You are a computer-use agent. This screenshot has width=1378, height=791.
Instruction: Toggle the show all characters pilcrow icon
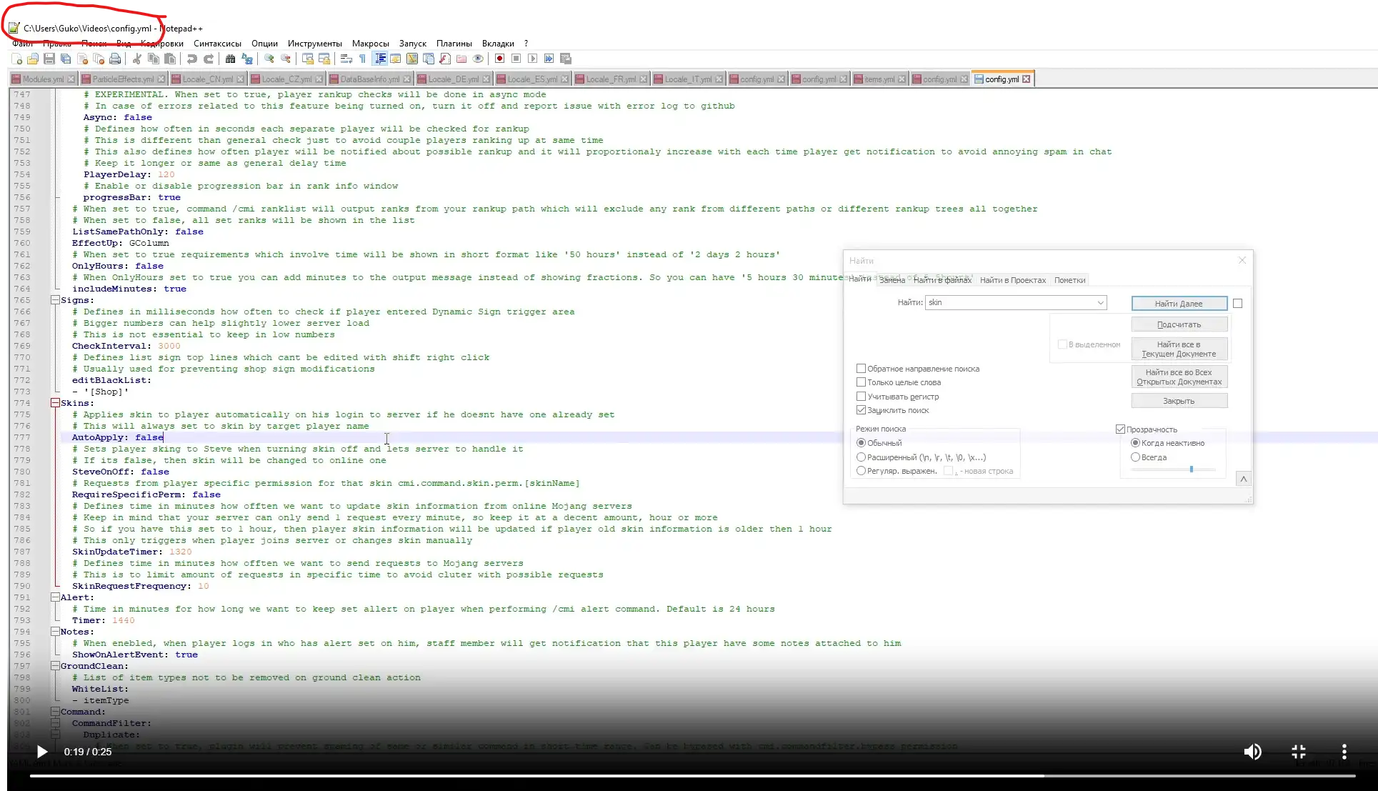click(362, 59)
